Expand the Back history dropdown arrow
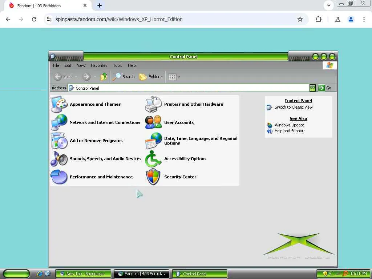372x279 pixels. click(x=76, y=77)
